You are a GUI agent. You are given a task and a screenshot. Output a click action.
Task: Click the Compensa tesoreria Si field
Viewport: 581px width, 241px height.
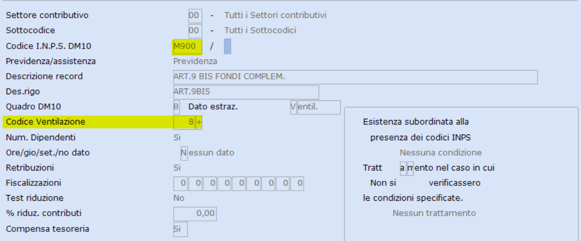point(180,229)
